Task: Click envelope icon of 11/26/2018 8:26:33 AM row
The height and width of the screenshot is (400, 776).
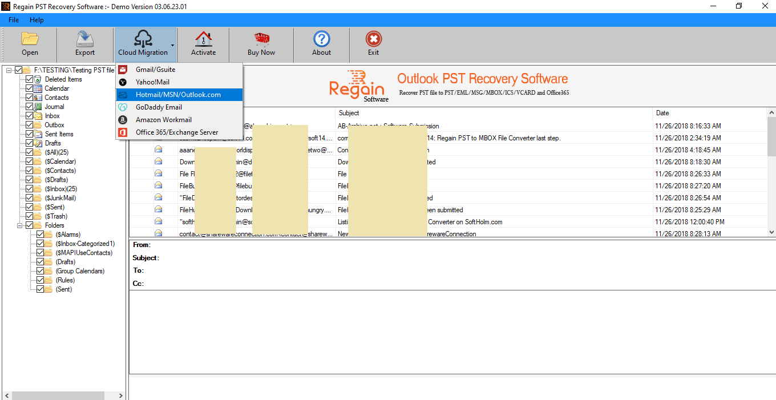Action: (x=158, y=173)
